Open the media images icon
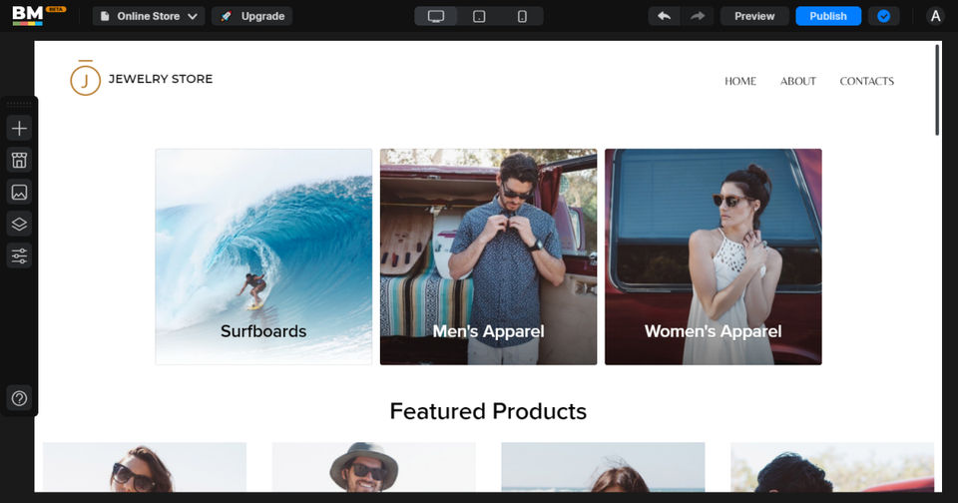This screenshot has height=503, width=958. coord(19,192)
